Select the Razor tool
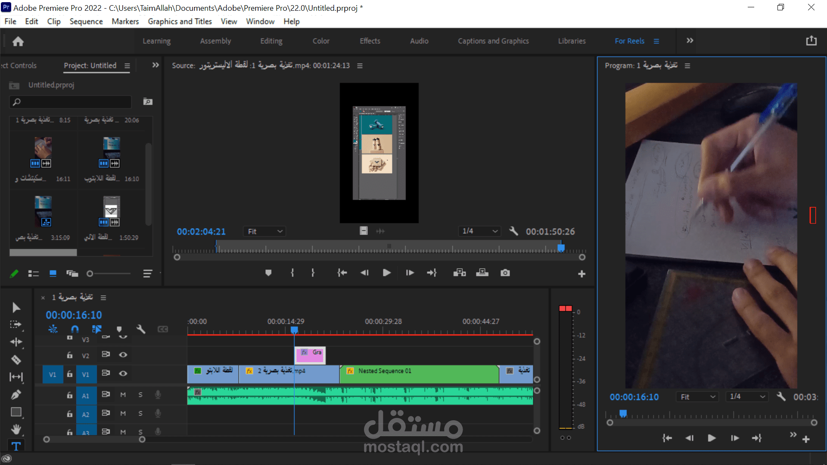The height and width of the screenshot is (465, 827). coord(16,360)
